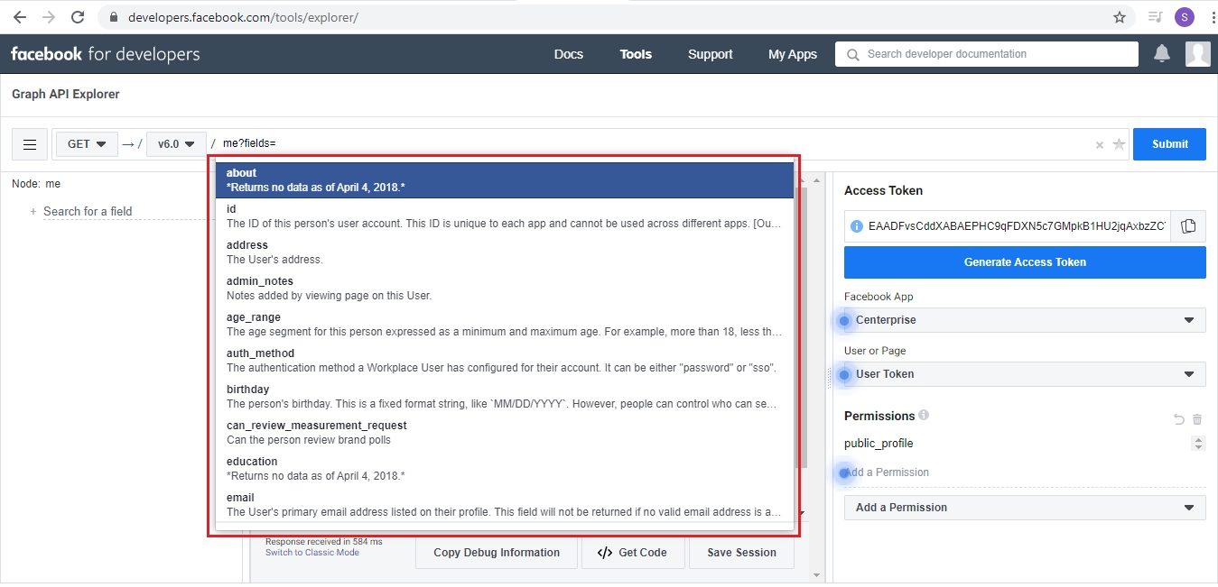Open the GET method dropdown
This screenshot has height=587, width=1218.
point(87,144)
